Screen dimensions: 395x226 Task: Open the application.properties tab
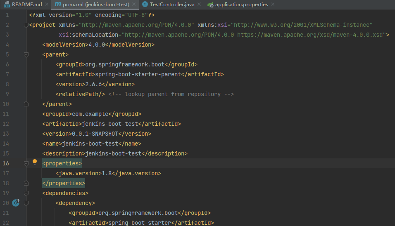pyautogui.click(x=241, y=5)
